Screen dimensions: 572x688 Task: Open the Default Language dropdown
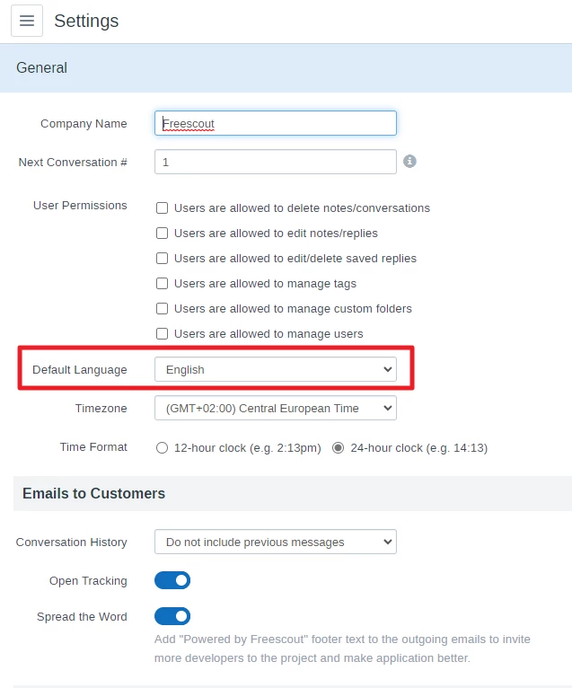click(275, 369)
